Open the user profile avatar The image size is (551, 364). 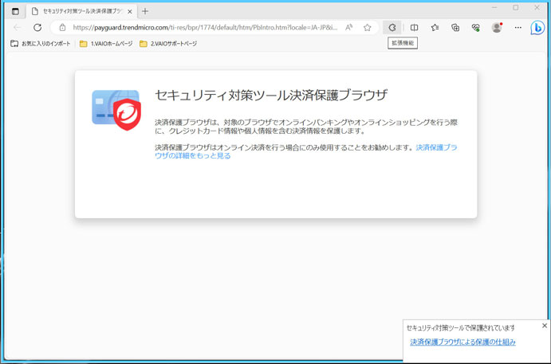click(x=497, y=27)
